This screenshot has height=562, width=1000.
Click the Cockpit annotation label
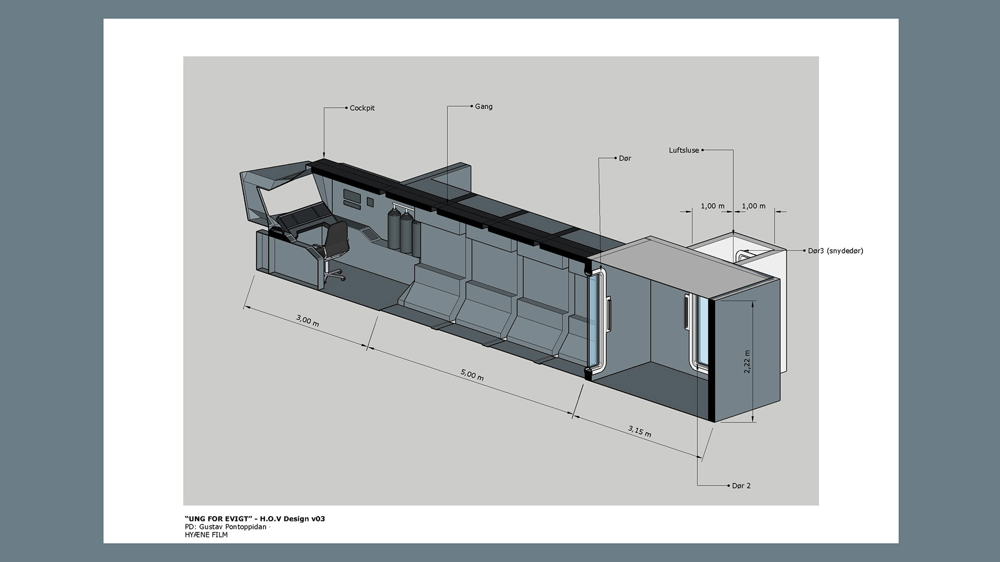point(362,108)
